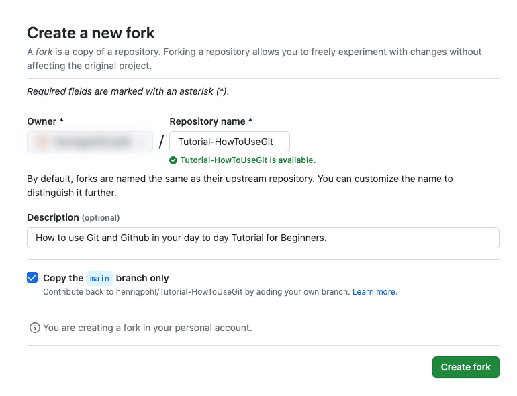The image size is (517, 396).
Task: Click the required fields asterisk note
Action: (128, 91)
